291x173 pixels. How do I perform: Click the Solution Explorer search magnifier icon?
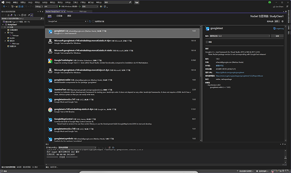tap(42, 19)
